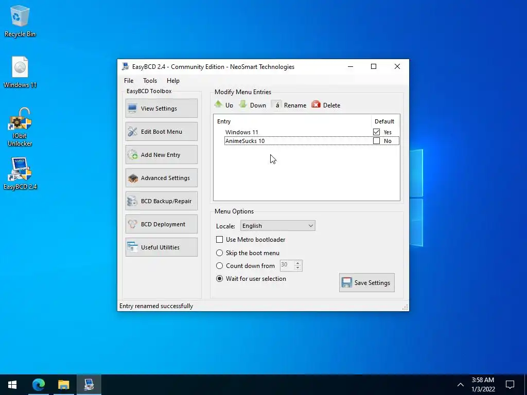Click the EasyBCD taskbar button
Viewport: 527px width, 395px height.
pos(89,385)
